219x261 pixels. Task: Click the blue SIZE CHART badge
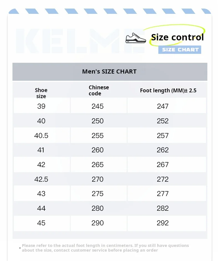pos(180,50)
